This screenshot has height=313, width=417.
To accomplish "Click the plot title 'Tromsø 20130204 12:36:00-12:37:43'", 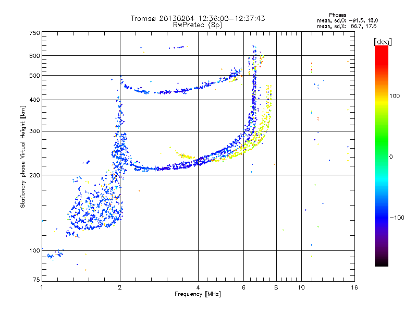I will (x=198, y=18).
